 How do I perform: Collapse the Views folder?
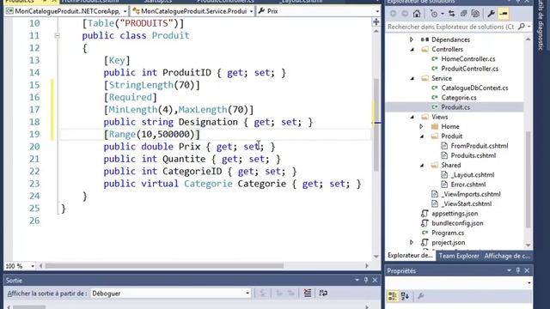412,117
